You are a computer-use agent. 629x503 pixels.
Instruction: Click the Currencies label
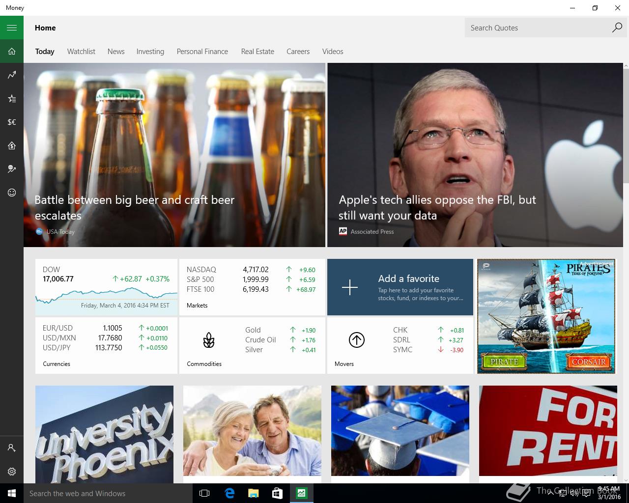tap(57, 364)
